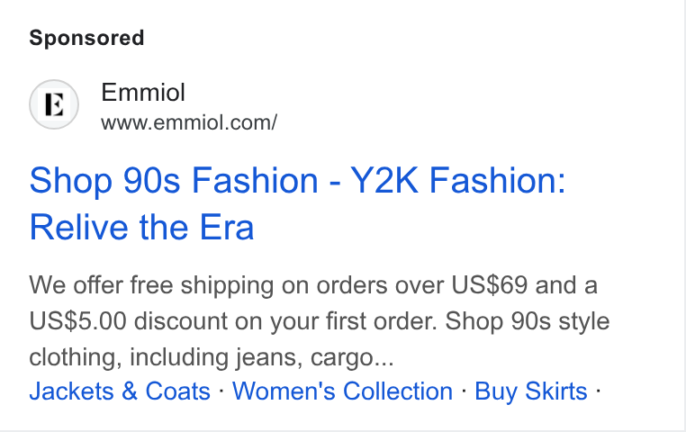Click the 'clothing, including jeans, cargo...' line
This screenshot has width=686, height=432.
tap(212, 357)
